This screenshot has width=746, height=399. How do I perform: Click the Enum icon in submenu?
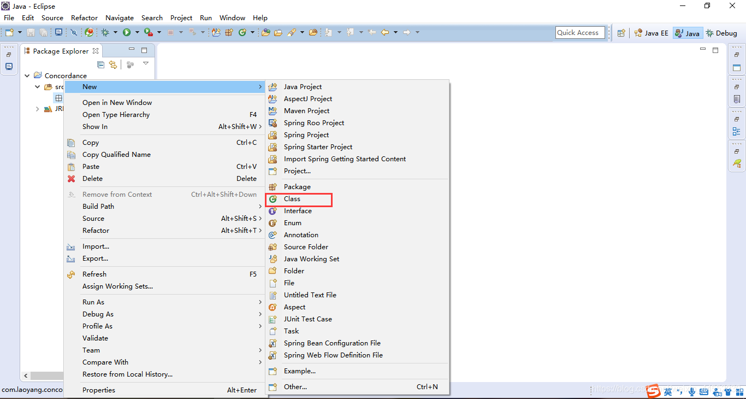[x=273, y=223]
